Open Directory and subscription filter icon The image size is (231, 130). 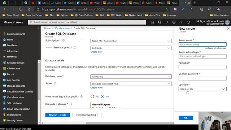coord(160,22)
